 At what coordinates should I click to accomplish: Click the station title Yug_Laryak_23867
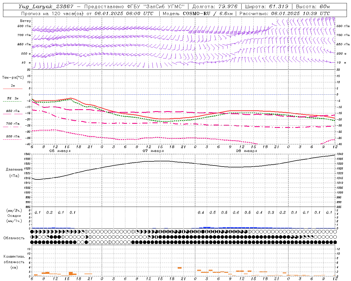point(46,7)
